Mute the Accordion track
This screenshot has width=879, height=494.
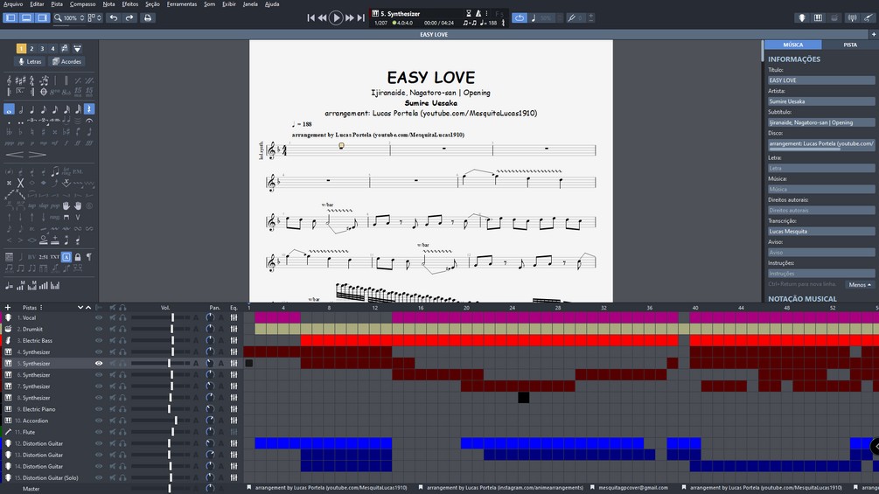tap(113, 421)
